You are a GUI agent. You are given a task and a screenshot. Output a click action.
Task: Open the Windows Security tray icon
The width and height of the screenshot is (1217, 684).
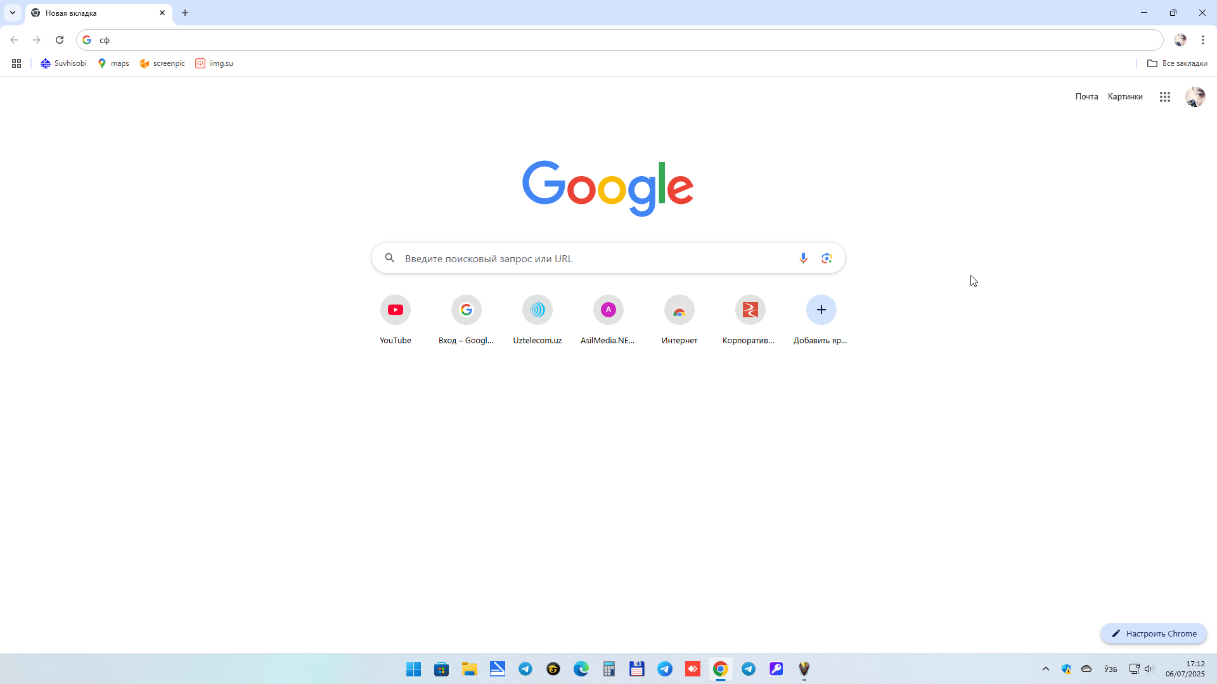click(x=1066, y=669)
